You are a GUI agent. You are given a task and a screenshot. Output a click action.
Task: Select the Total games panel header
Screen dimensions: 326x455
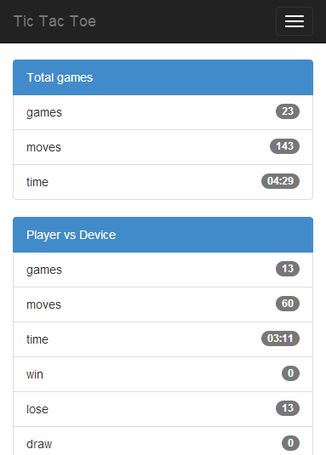pos(163,77)
